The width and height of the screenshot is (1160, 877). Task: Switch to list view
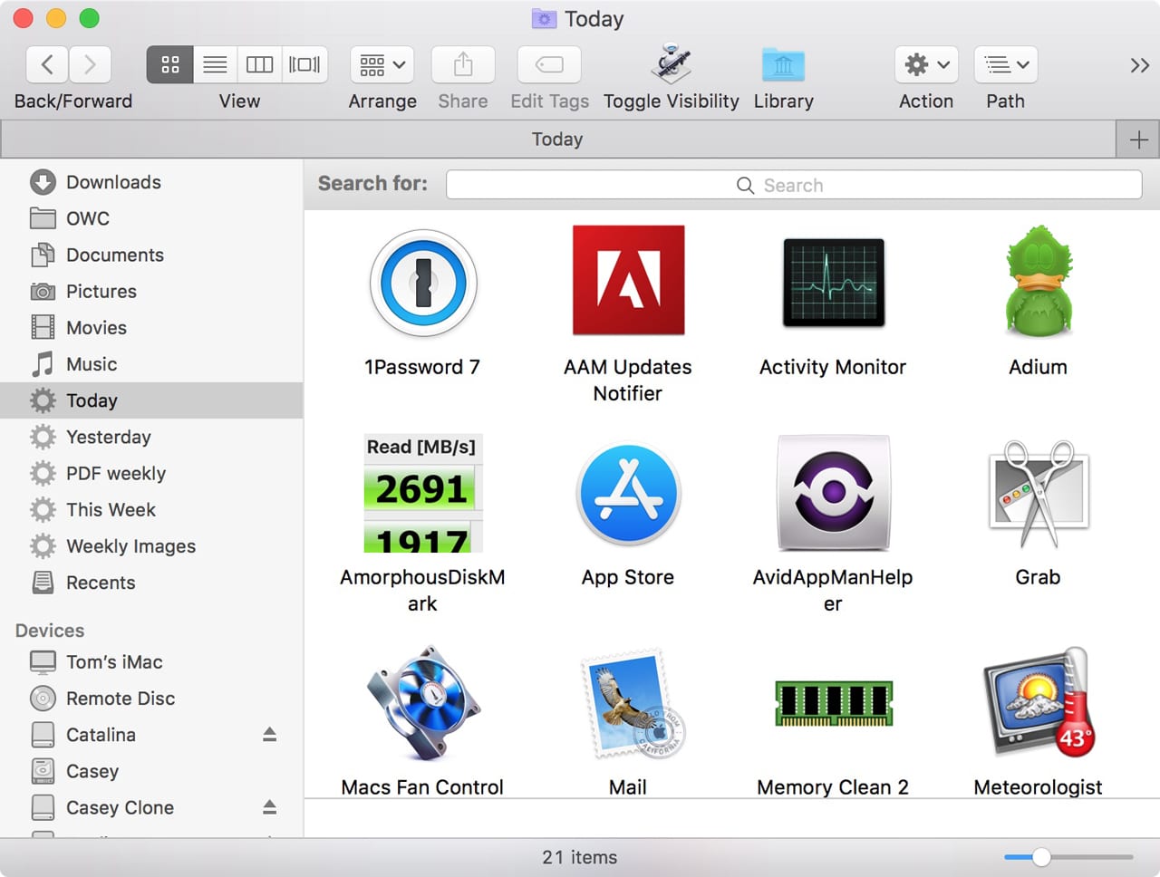[x=215, y=64]
